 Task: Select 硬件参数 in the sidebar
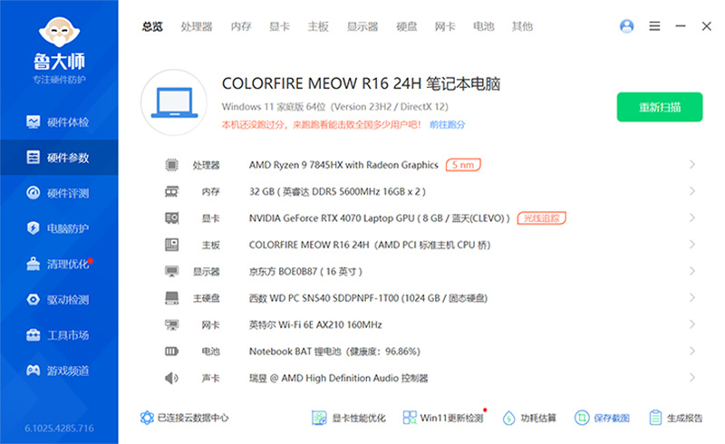(x=59, y=158)
